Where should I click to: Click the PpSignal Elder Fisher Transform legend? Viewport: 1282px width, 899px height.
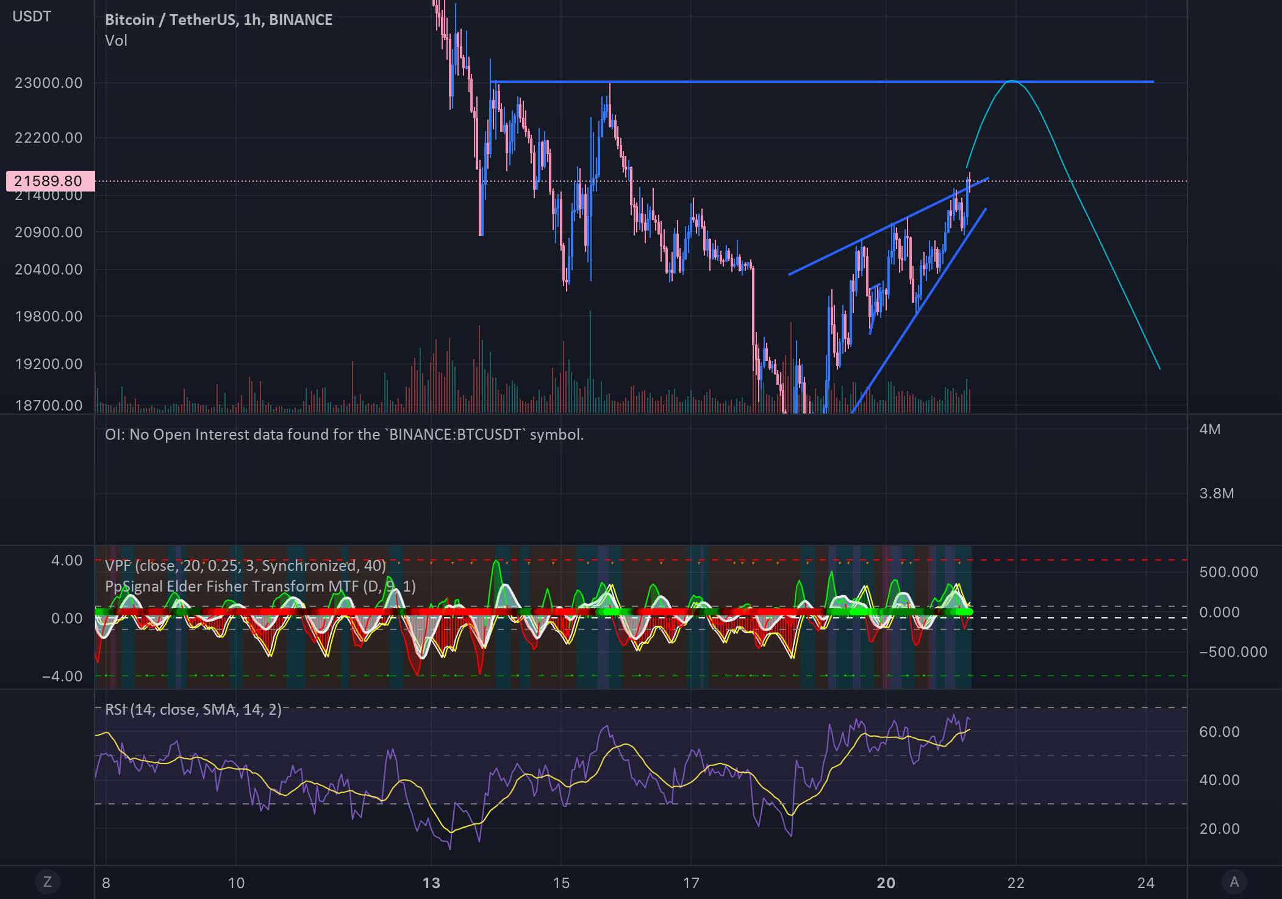(x=260, y=587)
